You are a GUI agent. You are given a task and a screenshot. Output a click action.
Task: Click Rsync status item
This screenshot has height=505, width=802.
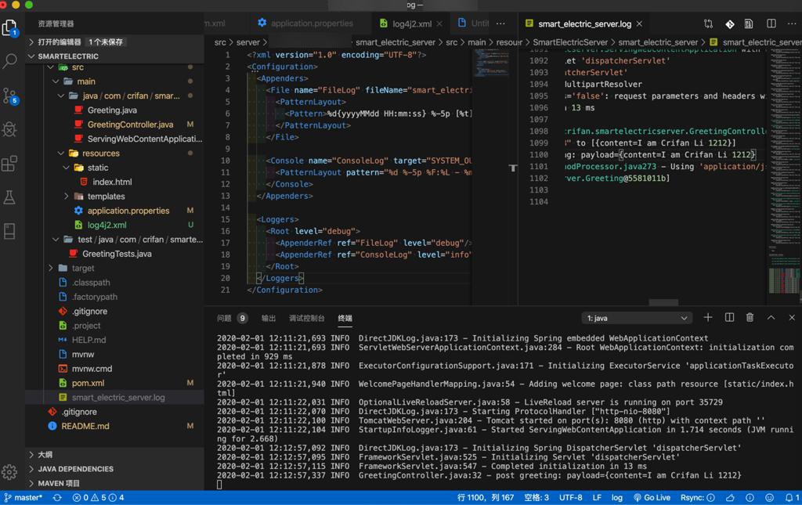(697, 497)
